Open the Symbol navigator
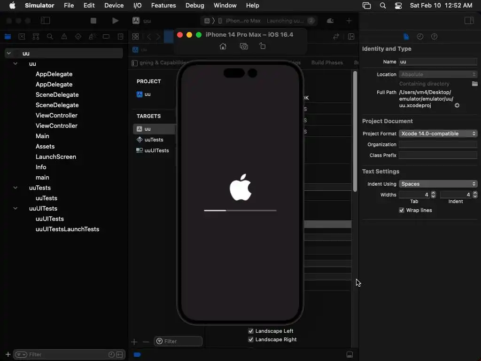Viewport: 481px width, 361px height. click(x=36, y=37)
